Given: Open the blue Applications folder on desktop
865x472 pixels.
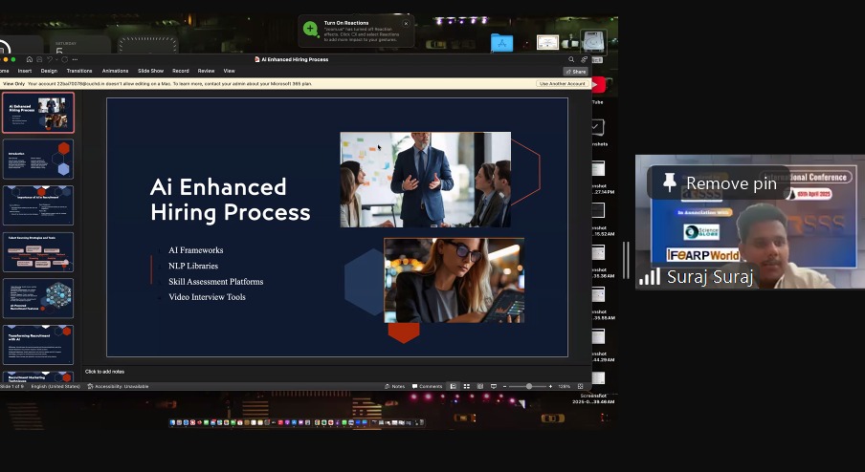Looking at the screenshot, I should click(x=502, y=42).
